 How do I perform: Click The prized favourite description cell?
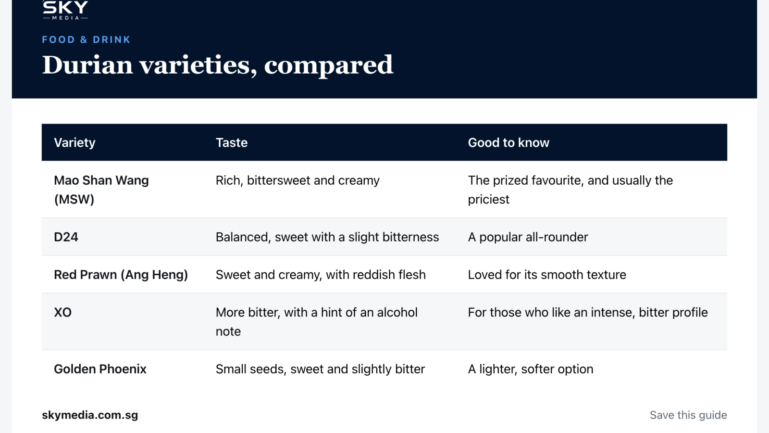571,190
